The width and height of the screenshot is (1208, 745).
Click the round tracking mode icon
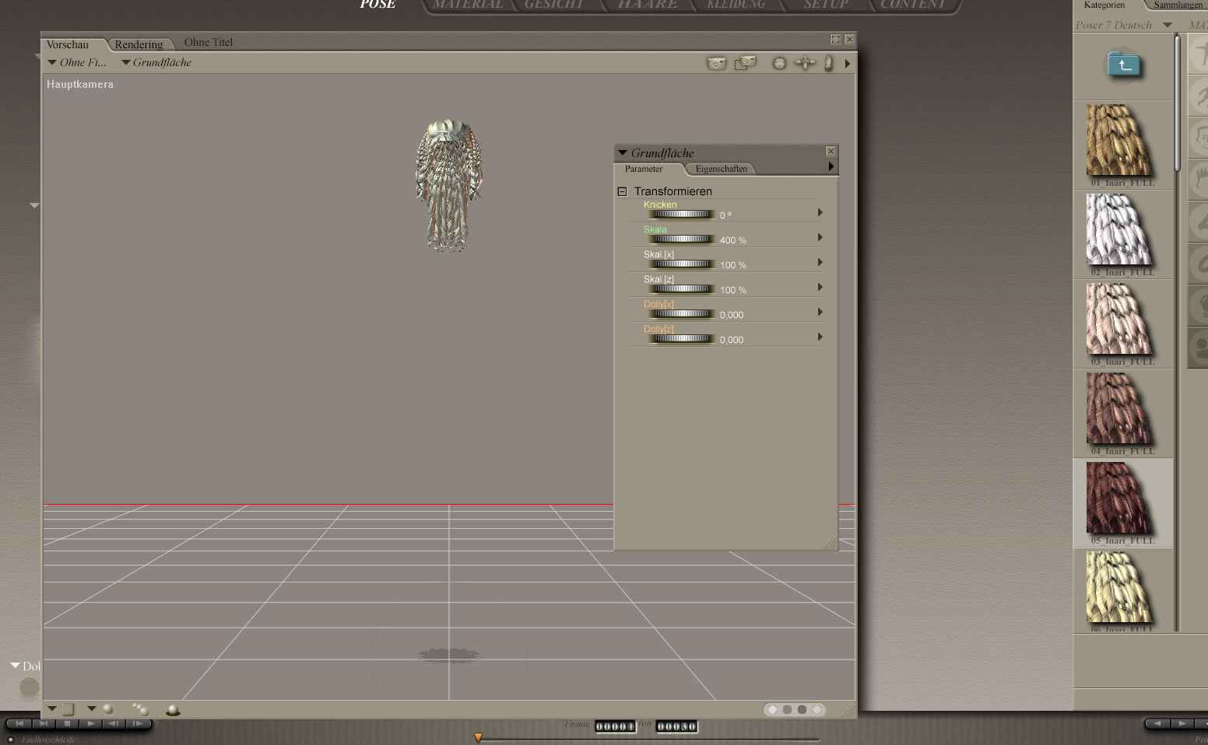(x=779, y=63)
